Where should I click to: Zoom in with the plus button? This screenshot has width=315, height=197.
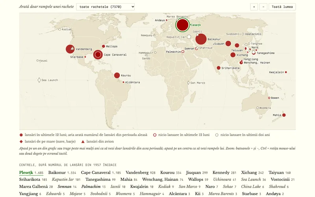click(x=254, y=7)
